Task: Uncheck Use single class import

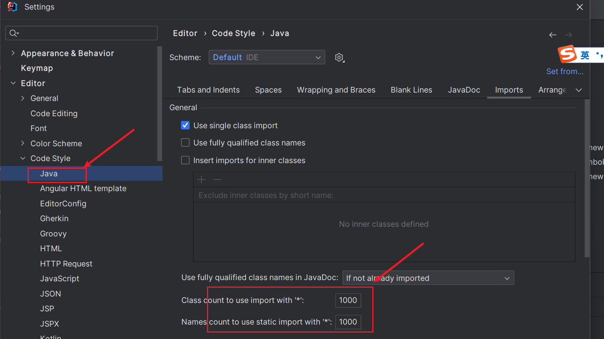Action: [x=185, y=125]
